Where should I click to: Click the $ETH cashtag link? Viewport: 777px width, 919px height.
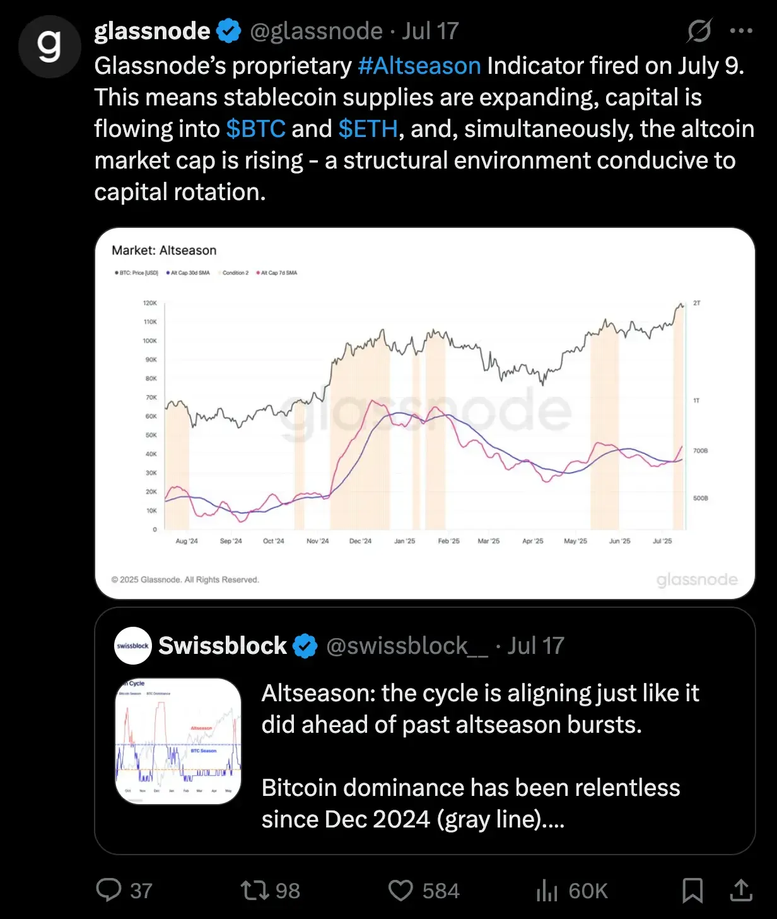coord(368,129)
